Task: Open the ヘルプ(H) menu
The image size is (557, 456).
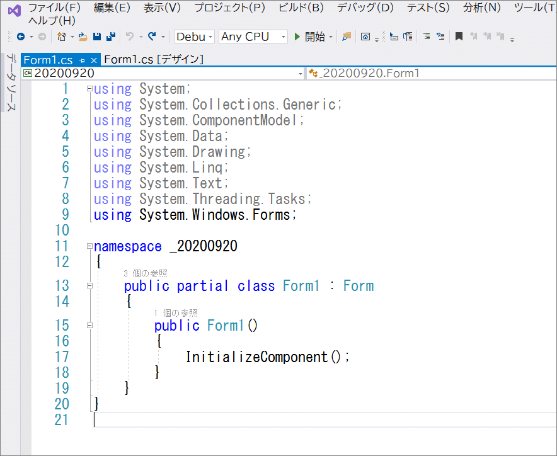Action: (52, 21)
